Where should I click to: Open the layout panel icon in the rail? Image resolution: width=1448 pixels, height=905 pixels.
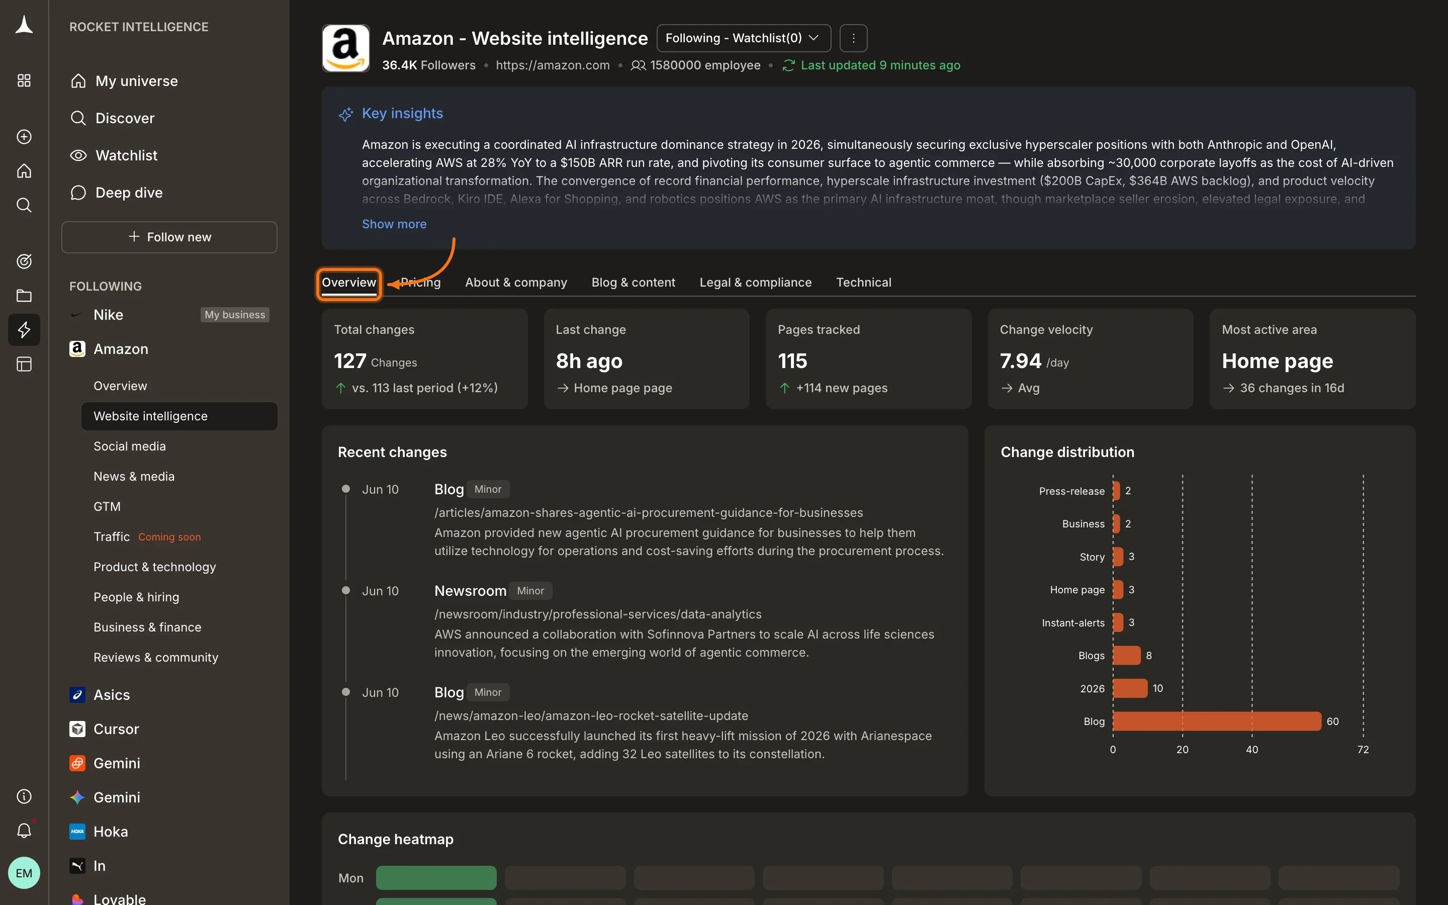click(x=24, y=364)
